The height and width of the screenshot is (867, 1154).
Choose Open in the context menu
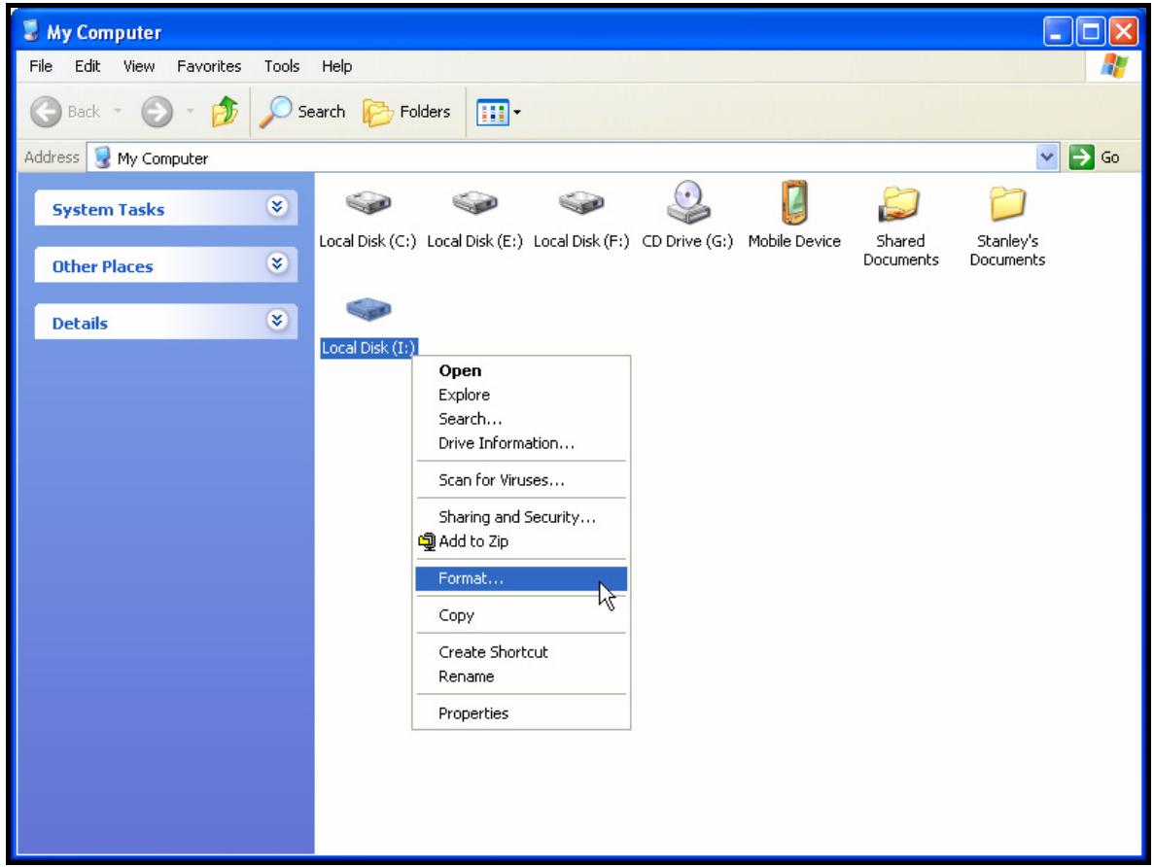521,371
